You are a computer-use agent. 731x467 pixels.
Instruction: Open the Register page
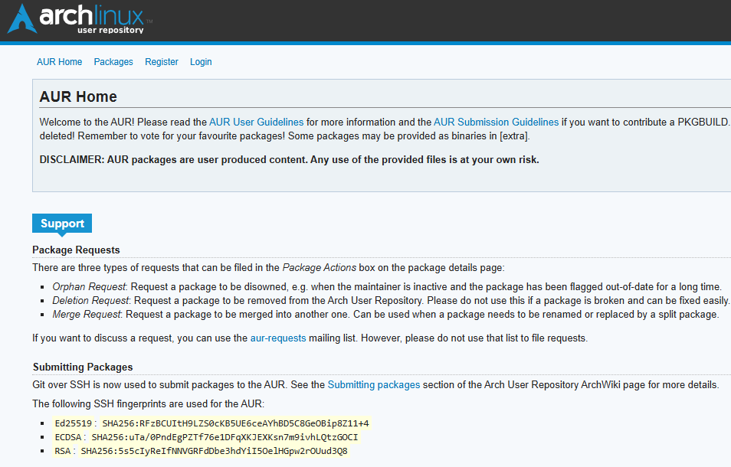pyautogui.click(x=162, y=62)
